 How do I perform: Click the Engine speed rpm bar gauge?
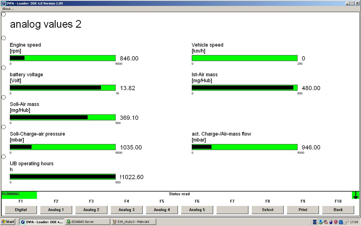click(x=63, y=58)
